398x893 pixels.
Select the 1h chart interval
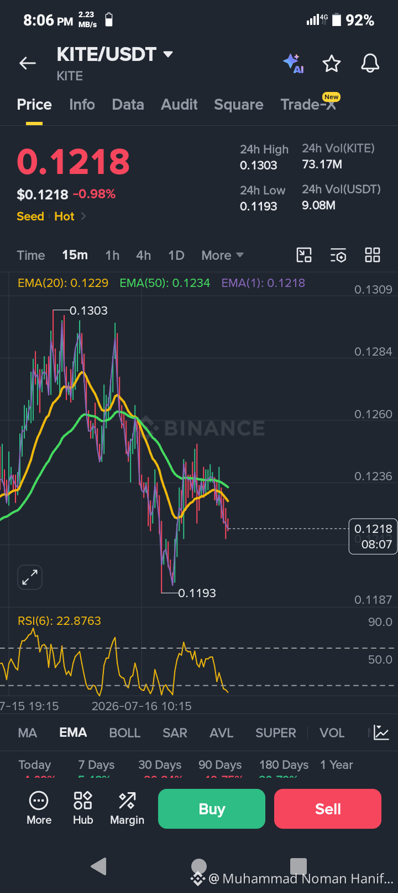pyautogui.click(x=112, y=255)
